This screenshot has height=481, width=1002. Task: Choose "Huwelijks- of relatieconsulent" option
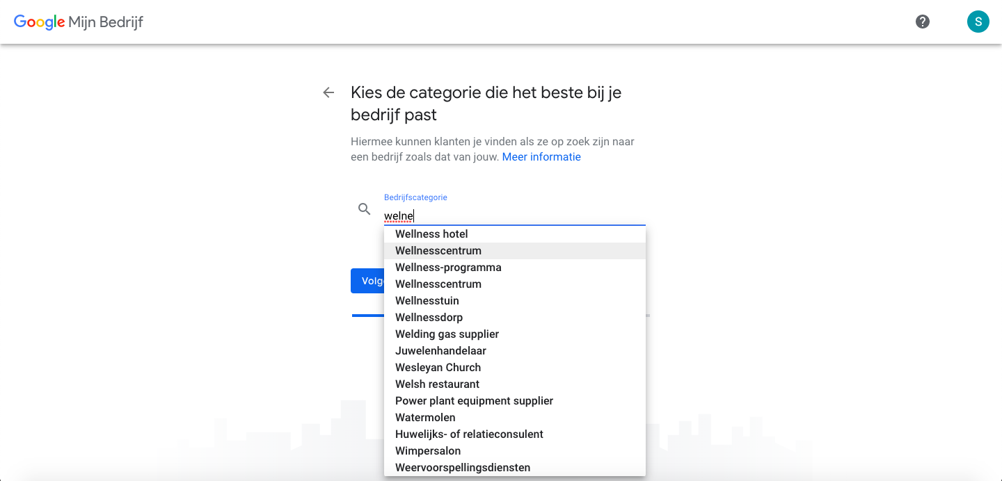(x=468, y=434)
